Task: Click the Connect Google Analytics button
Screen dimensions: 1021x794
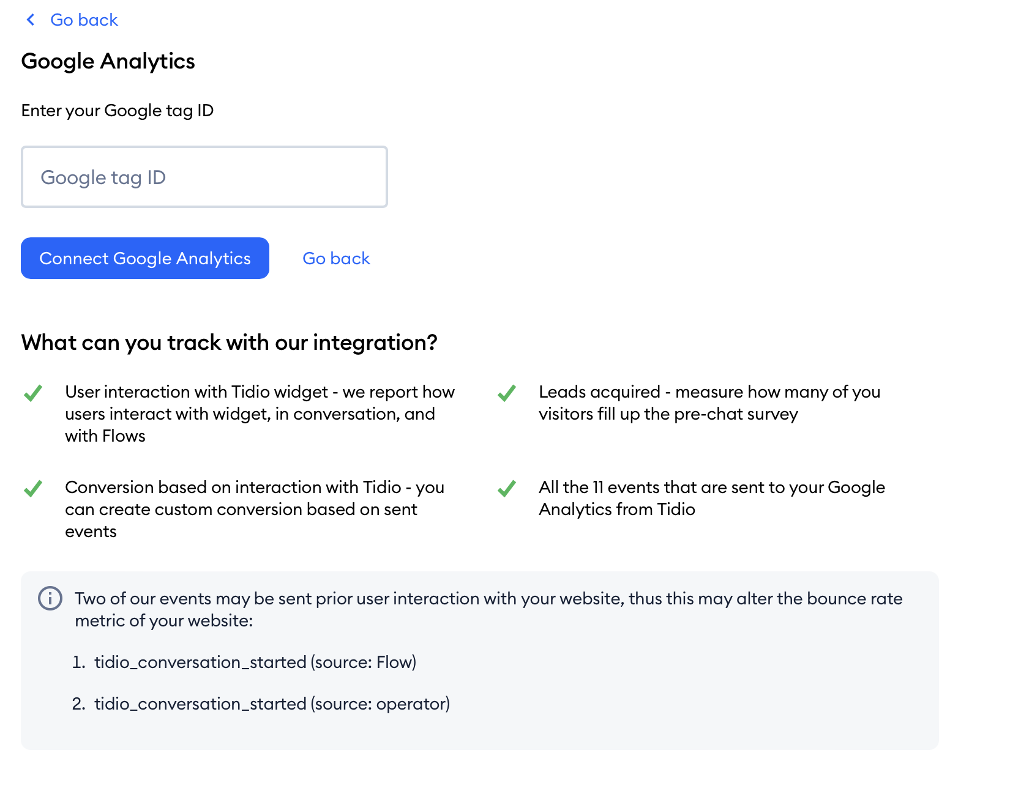Action: 145,258
